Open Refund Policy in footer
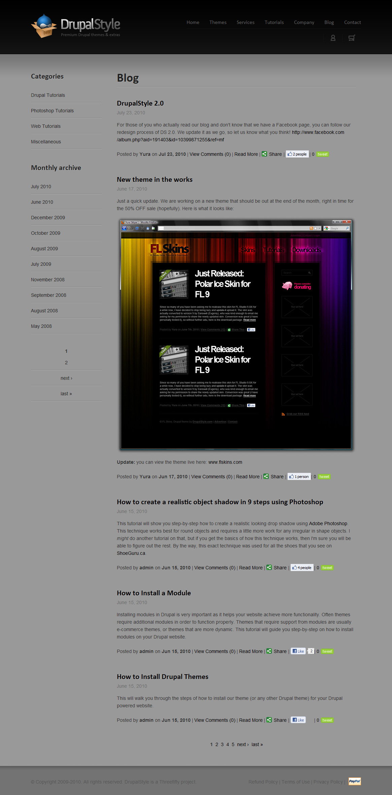The height and width of the screenshot is (795, 392). [263, 782]
